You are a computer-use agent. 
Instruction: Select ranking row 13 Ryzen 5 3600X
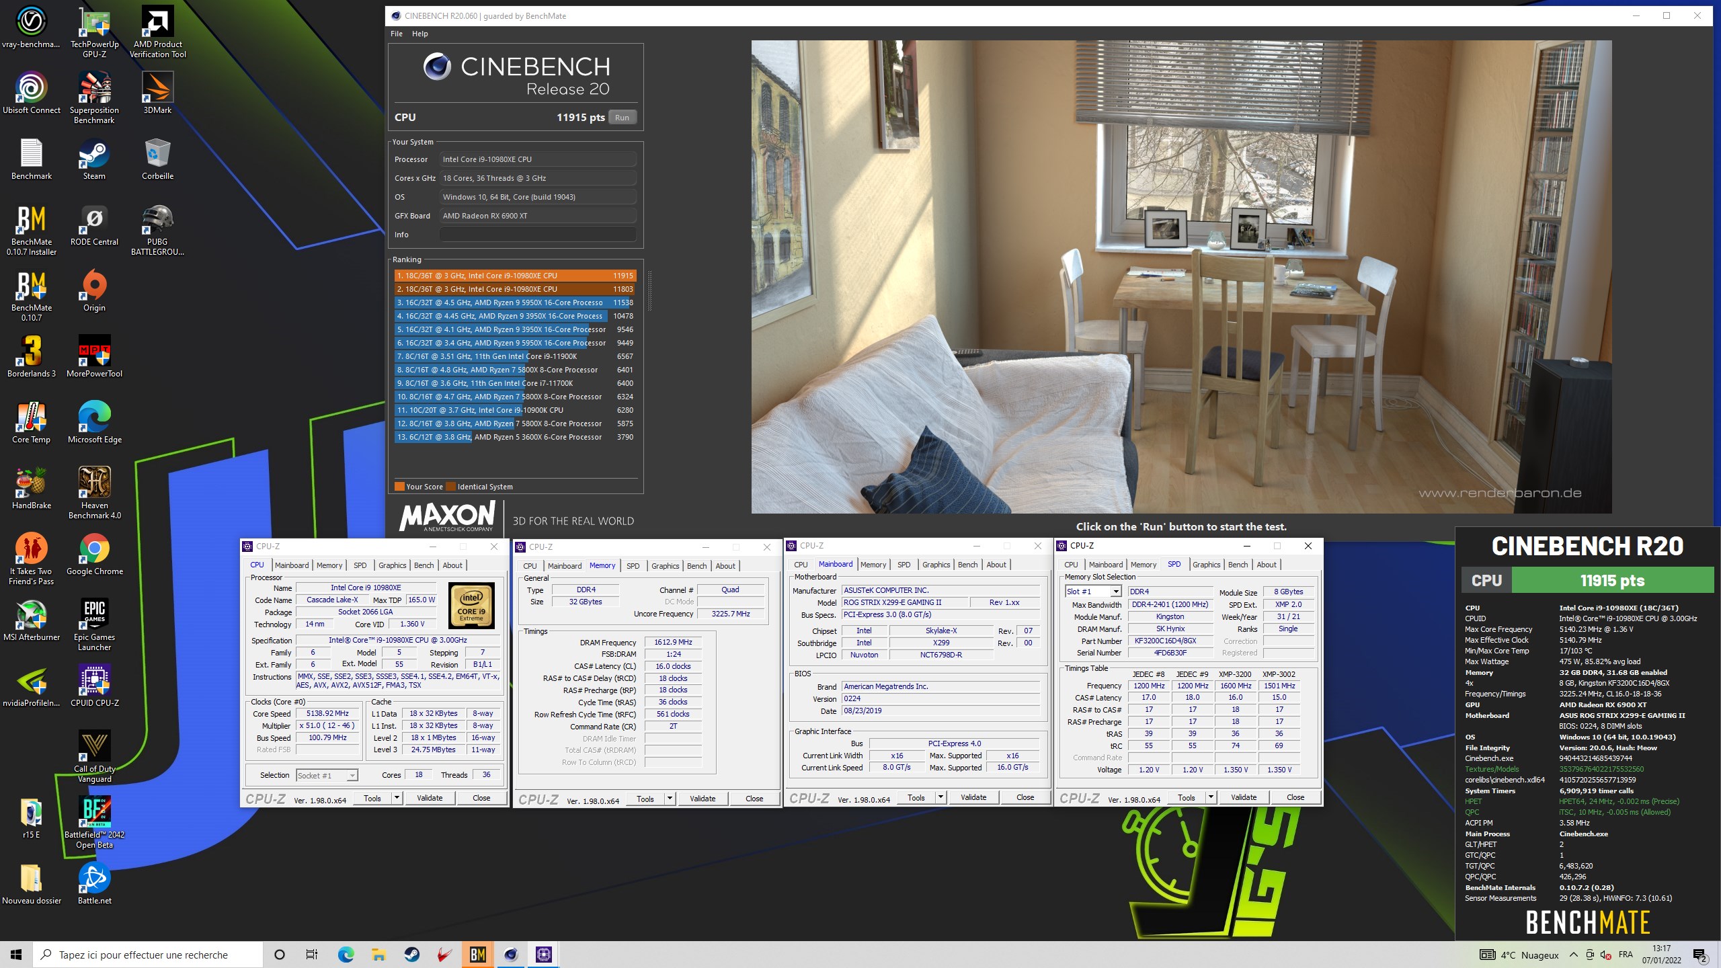point(514,437)
